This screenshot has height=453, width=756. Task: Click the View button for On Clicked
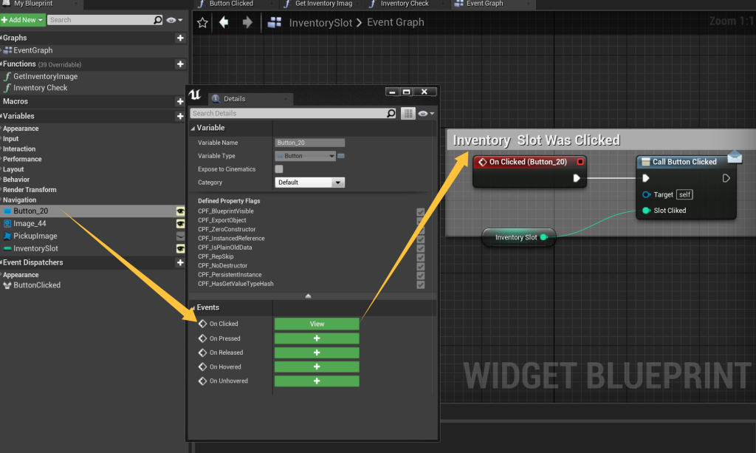pyautogui.click(x=317, y=324)
